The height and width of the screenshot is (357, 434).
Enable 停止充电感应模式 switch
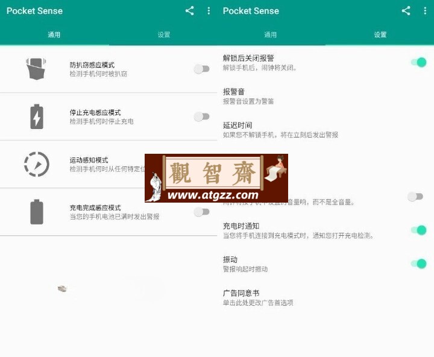coord(201,116)
